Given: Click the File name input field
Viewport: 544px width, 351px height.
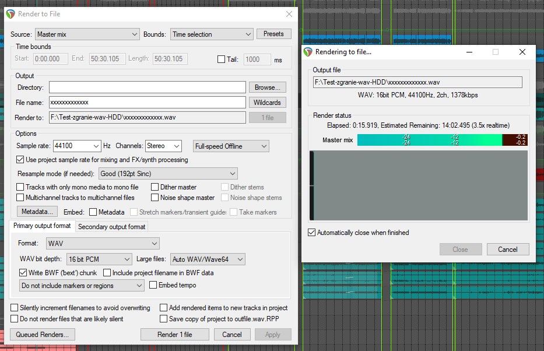Looking at the screenshot, I should pyautogui.click(x=147, y=103).
